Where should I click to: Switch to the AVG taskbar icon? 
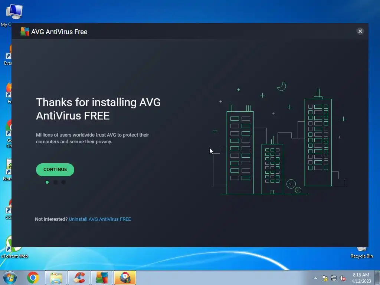[x=102, y=278]
